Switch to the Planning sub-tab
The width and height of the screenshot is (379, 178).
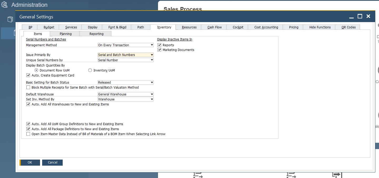tap(66, 34)
